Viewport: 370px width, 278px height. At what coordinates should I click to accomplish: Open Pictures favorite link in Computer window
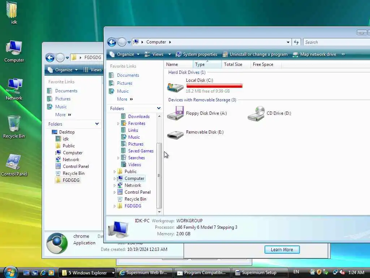pyautogui.click(x=125, y=83)
